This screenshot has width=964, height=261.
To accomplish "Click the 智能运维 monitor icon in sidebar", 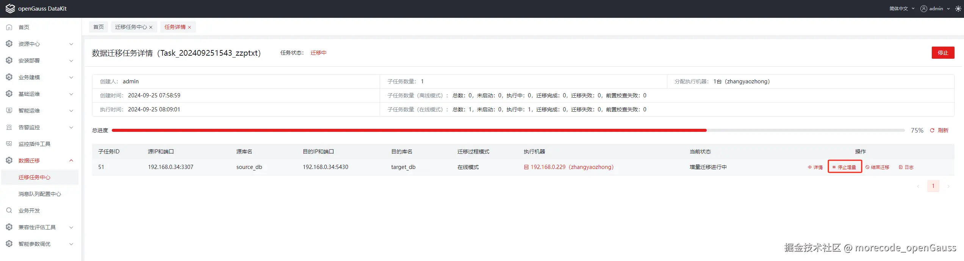I will click(9, 111).
